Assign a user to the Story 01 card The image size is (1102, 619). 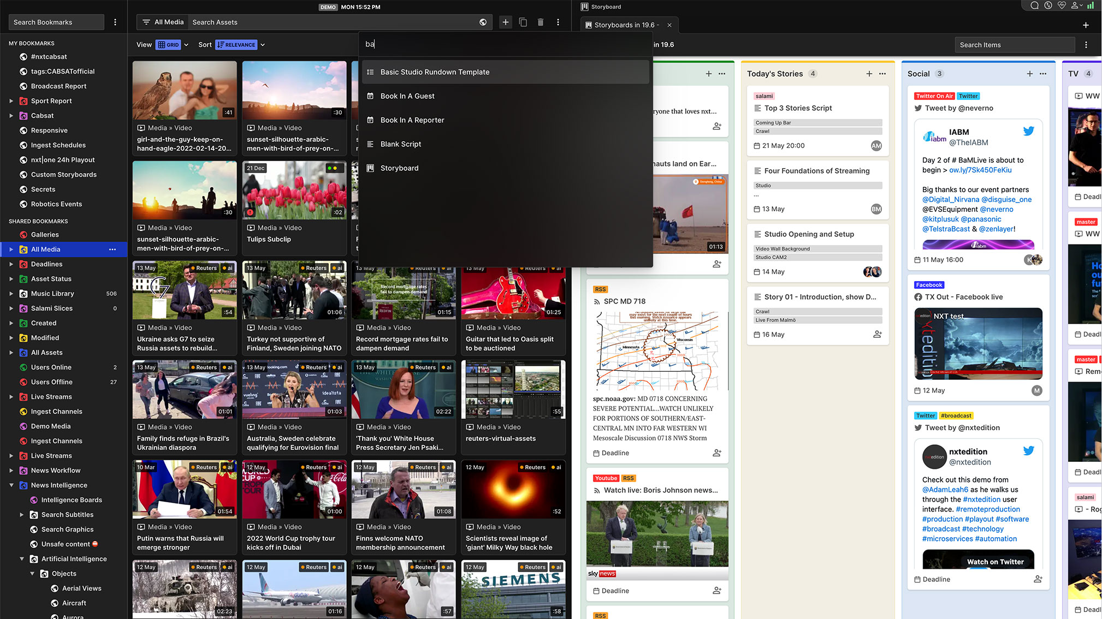[x=877, y=334]
